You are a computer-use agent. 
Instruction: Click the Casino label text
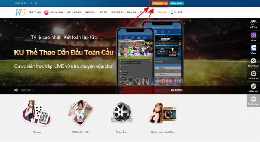[37, 132]
